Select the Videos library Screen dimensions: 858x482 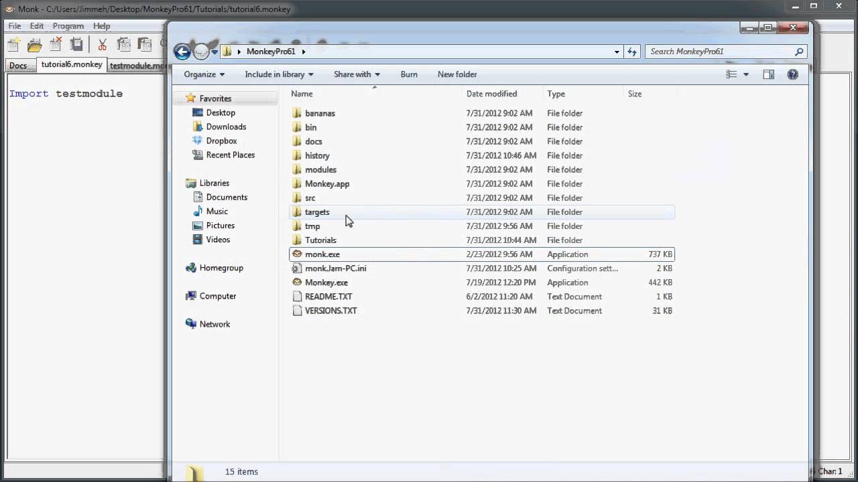218,239
